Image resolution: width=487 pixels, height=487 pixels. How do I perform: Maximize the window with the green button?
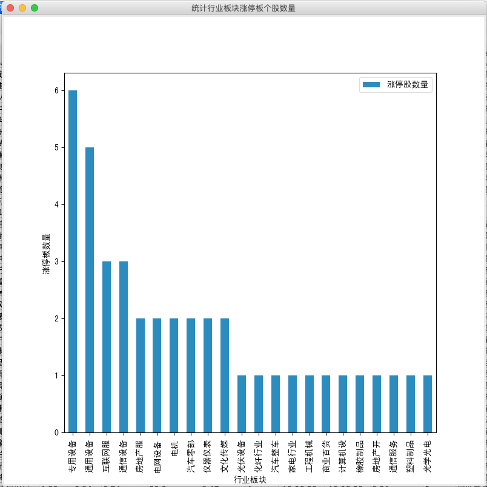[35, 8]
